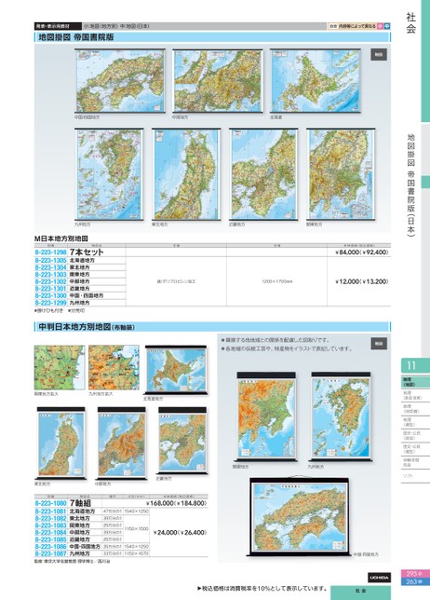
Task: Click the gray badge icon in first map section
Action: point(379,54)
